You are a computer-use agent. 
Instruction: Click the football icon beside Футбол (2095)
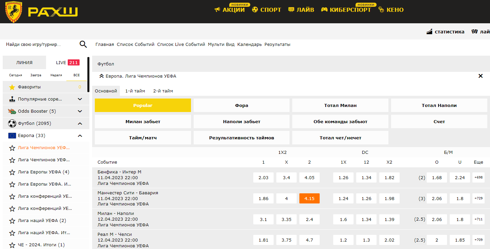coord(12,123)
